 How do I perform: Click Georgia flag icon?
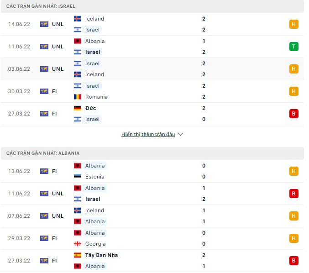tap(78, 244)
